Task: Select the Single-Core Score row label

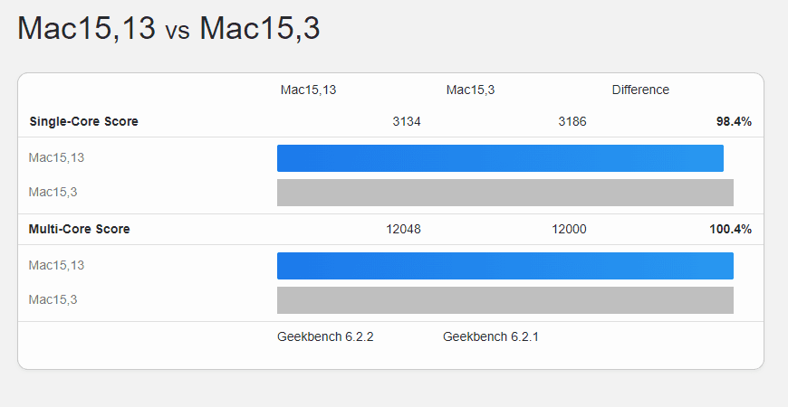Action: (x=83, y=121)
